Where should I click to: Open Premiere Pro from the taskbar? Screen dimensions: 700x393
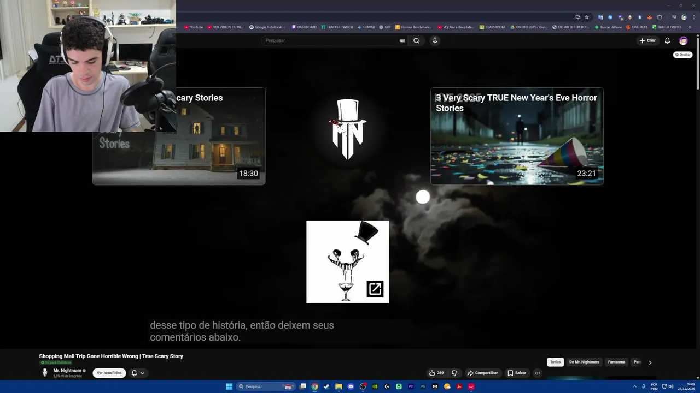point(411,386)
